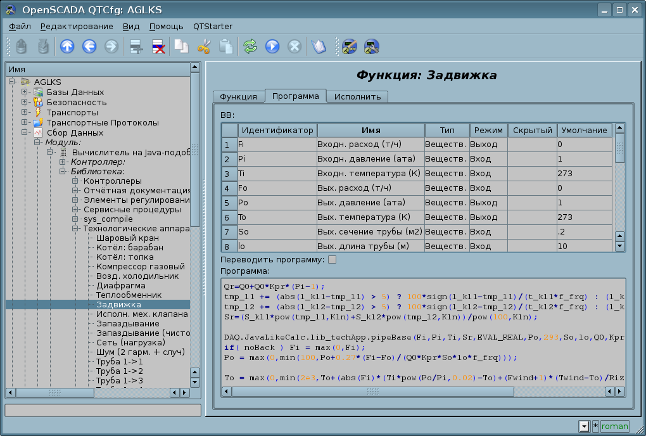
Task: Click the greyed Stop update icon
Action: tap(294, 46)
